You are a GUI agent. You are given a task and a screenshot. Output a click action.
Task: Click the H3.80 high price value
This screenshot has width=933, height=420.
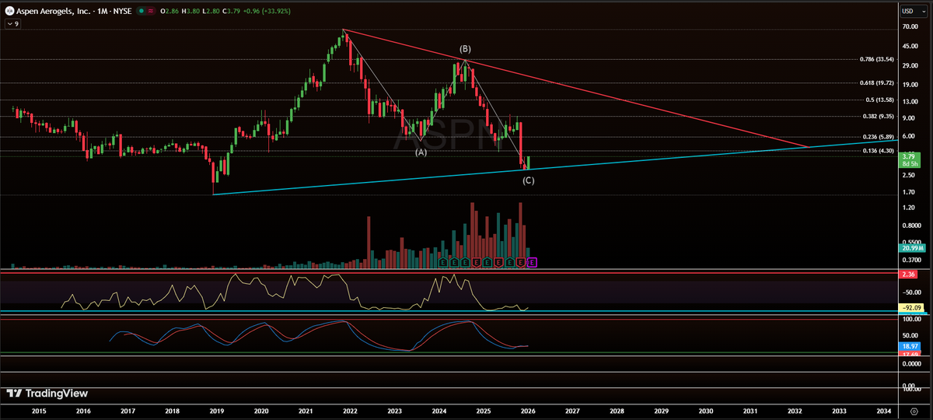click(x=192, y=12)
